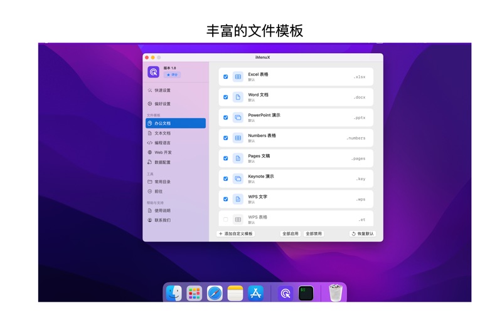Click the WPS 文字 document icon

pyautogui.click(x=238, y=199)
